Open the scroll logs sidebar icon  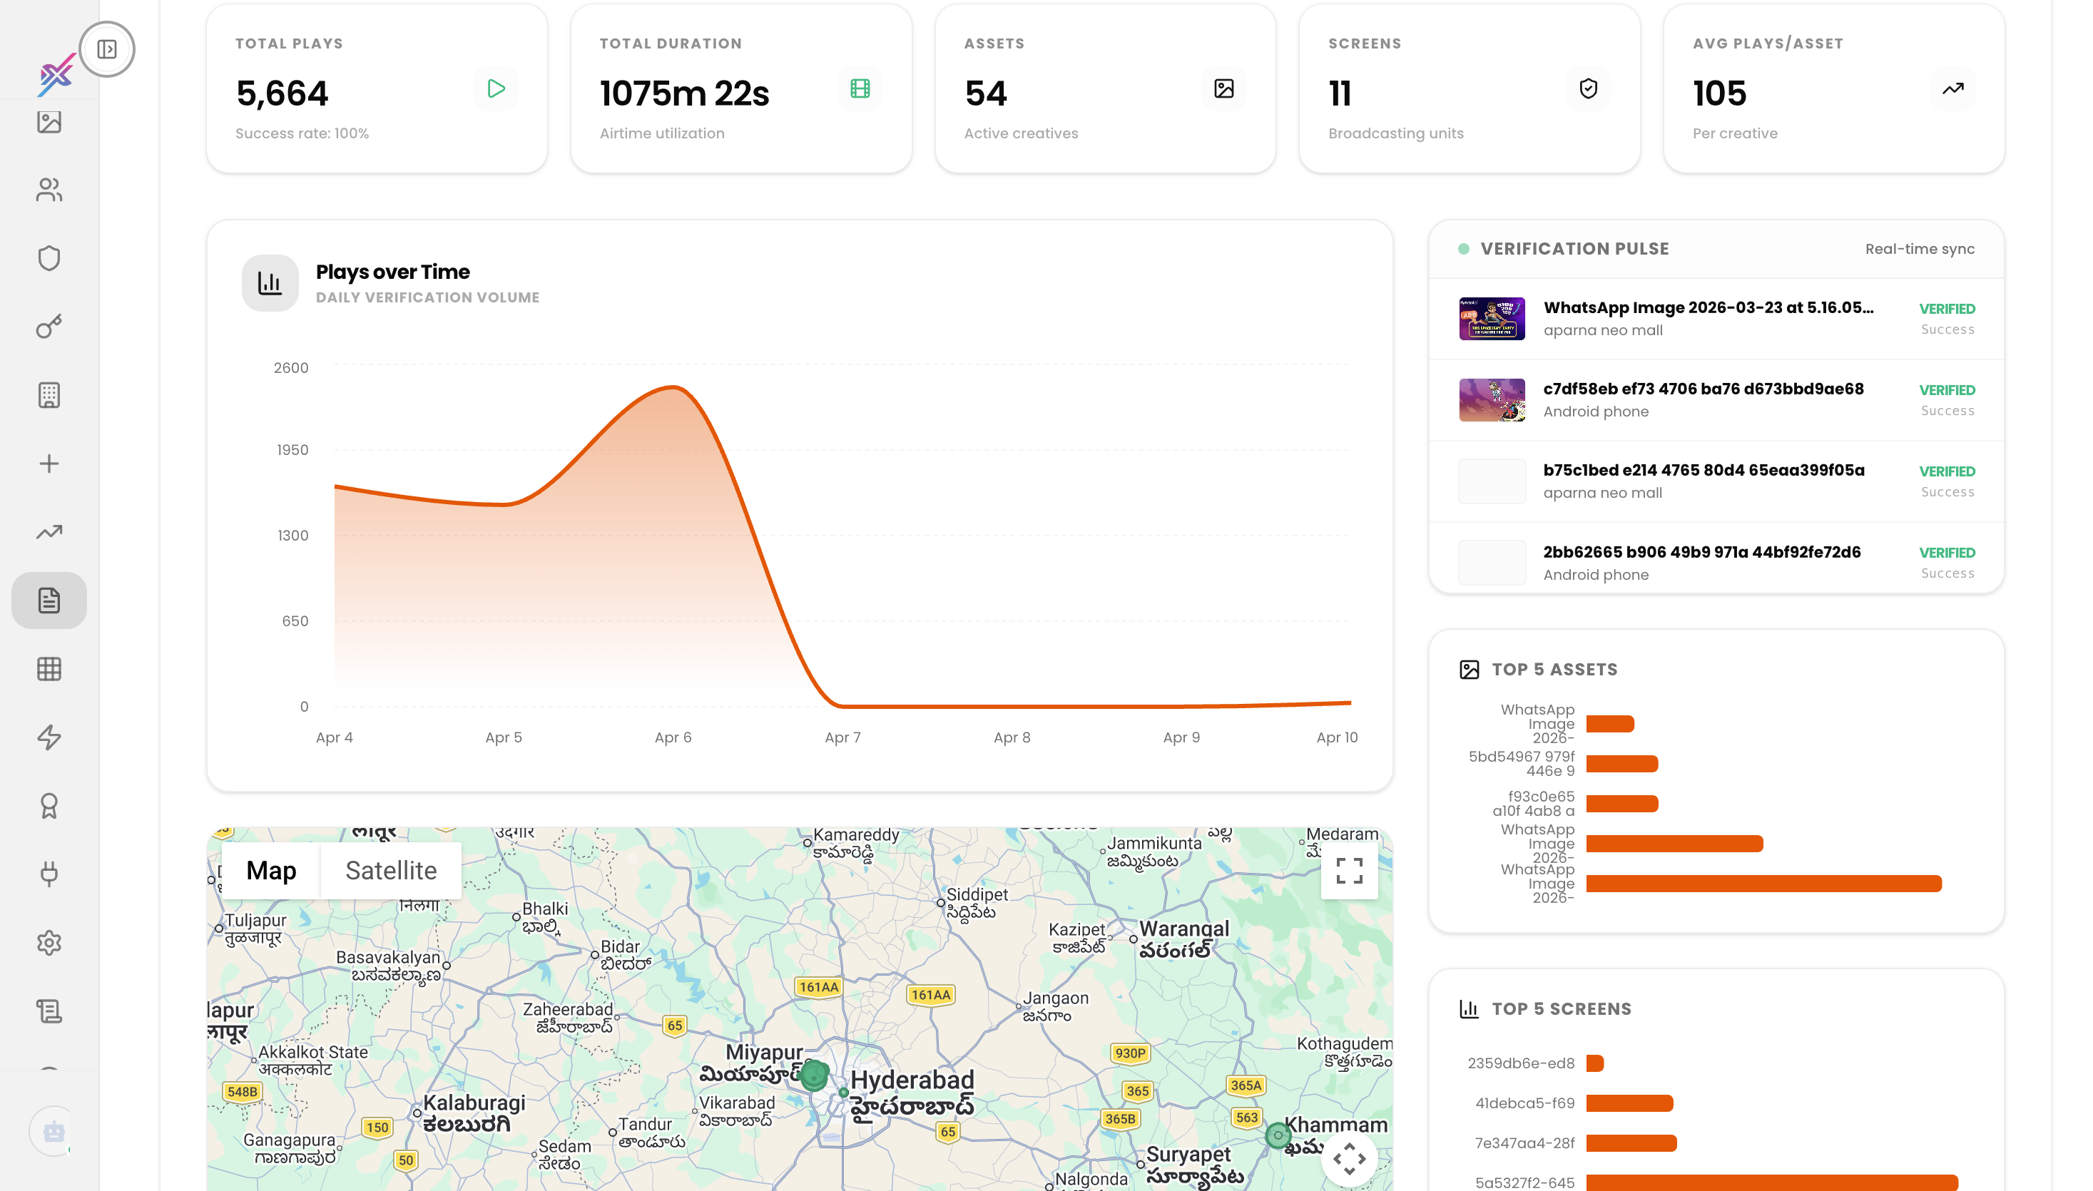pyautogui.click(x=49, y=1011)
